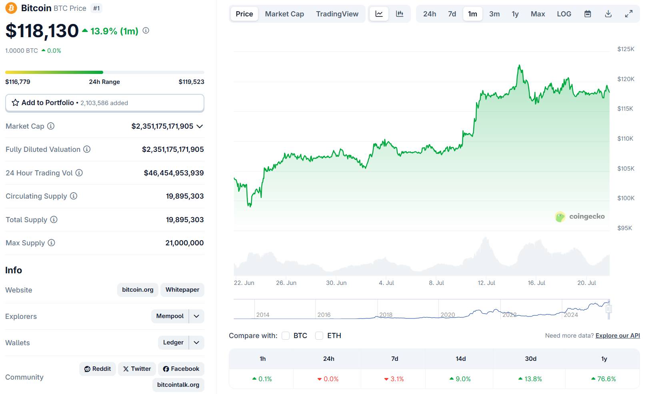Open the Wallets dropdown arrow
Image resolution: width=646 pixels, height=394 pixels.
[196, 342]
